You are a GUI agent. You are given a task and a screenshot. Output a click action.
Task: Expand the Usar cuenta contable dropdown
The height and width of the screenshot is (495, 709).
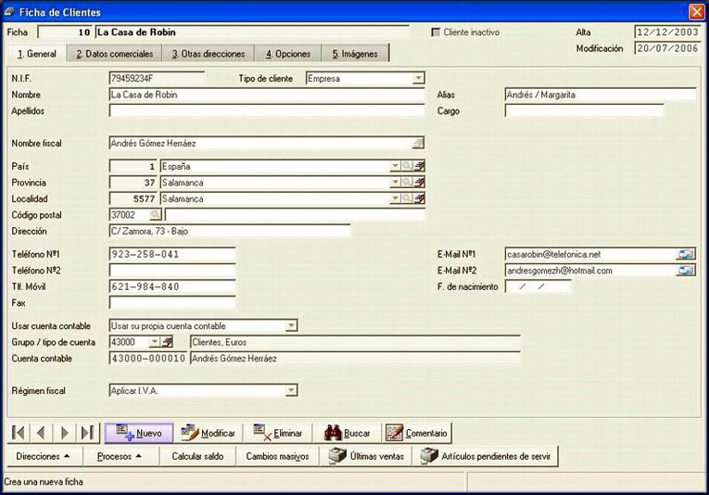point(292,325)
